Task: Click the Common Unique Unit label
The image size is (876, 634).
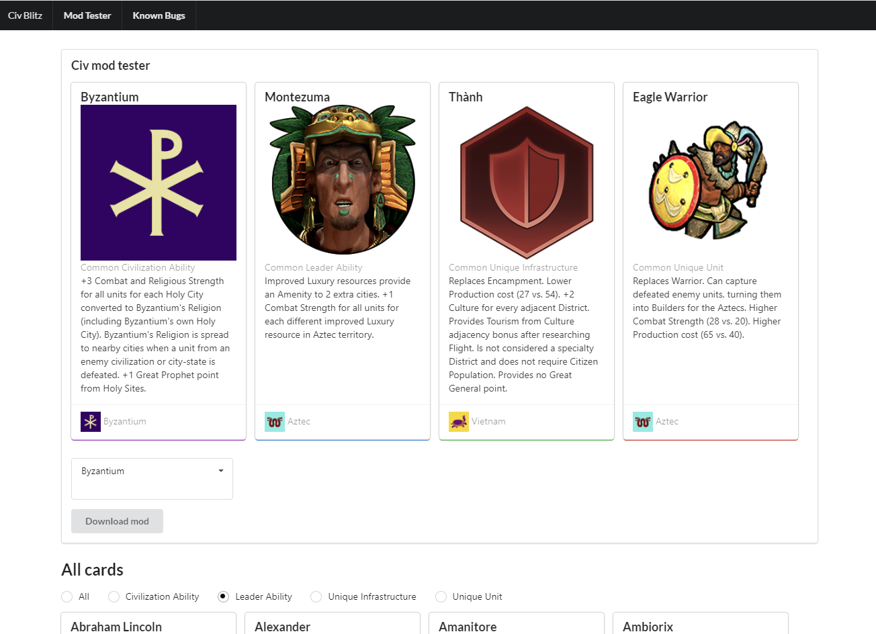Action: pos(678,267)
